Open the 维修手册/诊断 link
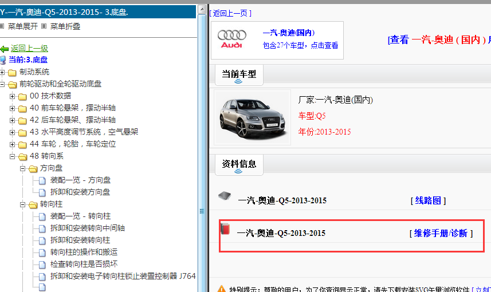 pos(441,233)
